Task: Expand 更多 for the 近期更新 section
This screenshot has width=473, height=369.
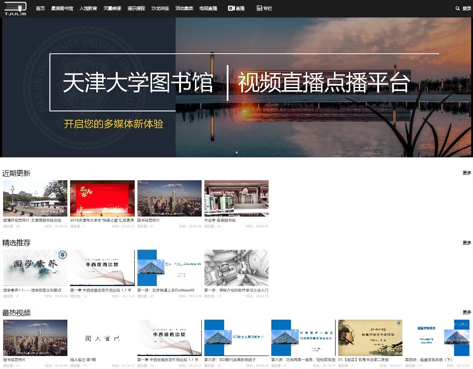Action: click(x=467, y=173)
